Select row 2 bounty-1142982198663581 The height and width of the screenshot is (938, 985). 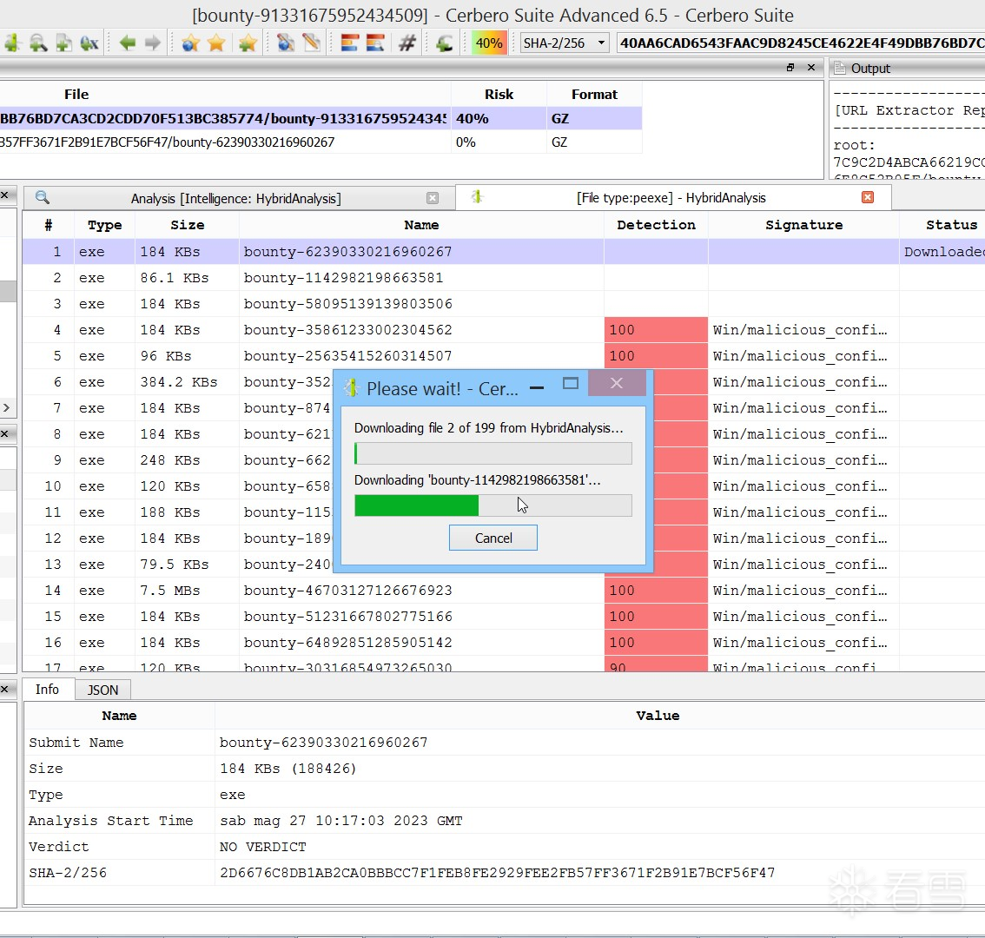tap(504, 278)
